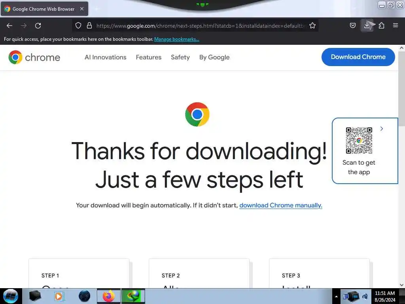The image size is (405, 304).
Task: Go back to the previous page
Action: click(x=9, y=26)
